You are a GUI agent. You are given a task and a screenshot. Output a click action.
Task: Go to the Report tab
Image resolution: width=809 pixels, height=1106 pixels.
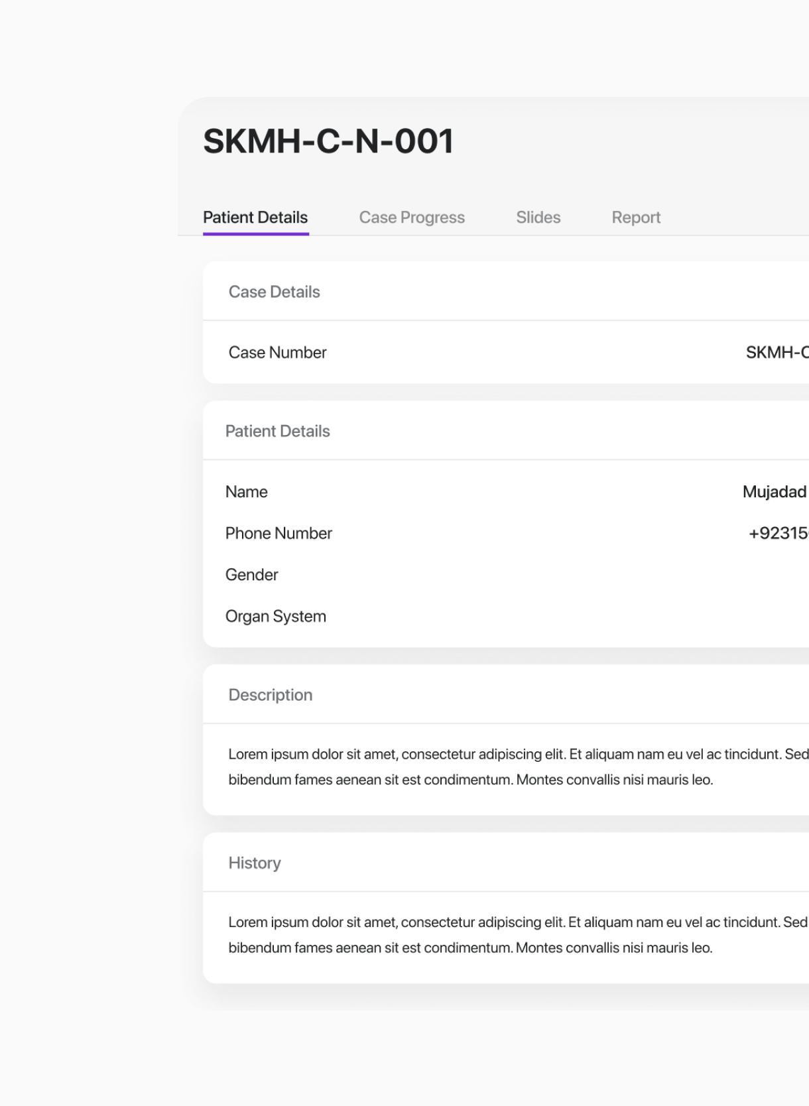pyautogui.click(x=635, y=217)
